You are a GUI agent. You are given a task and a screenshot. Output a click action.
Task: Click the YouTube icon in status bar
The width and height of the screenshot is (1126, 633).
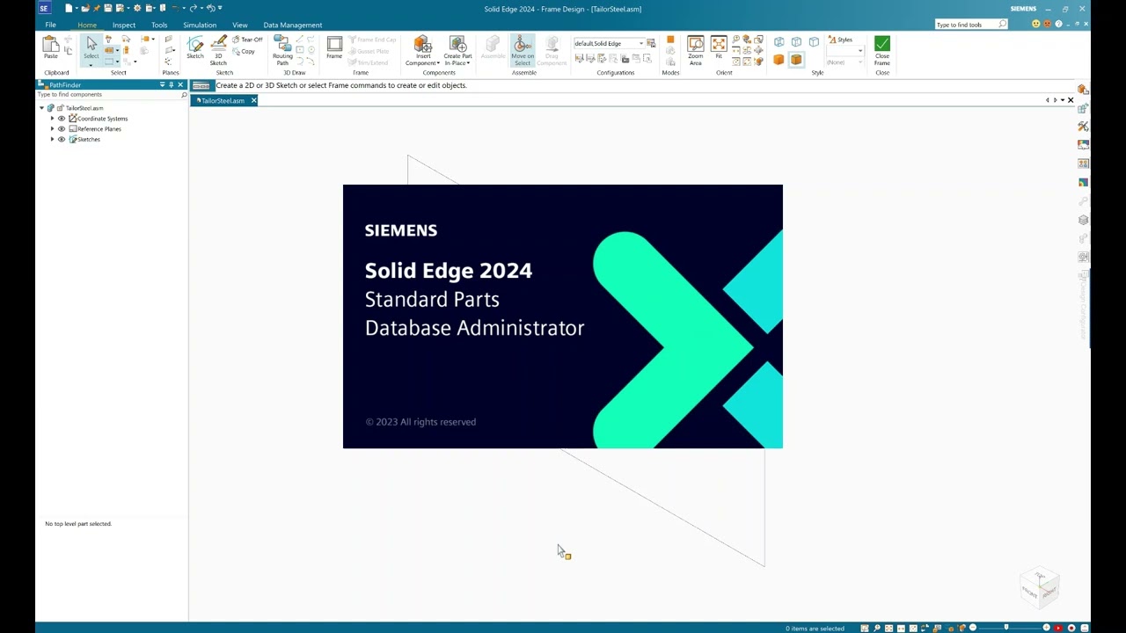pos(1060,628)
